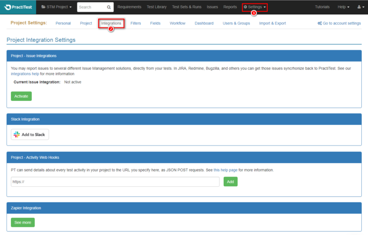
Task: Open the Filters tab
Action: [x=136, y=23]
